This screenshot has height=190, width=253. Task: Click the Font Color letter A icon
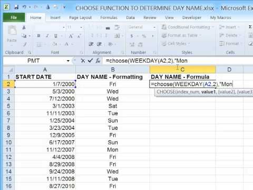coord(66,44)
